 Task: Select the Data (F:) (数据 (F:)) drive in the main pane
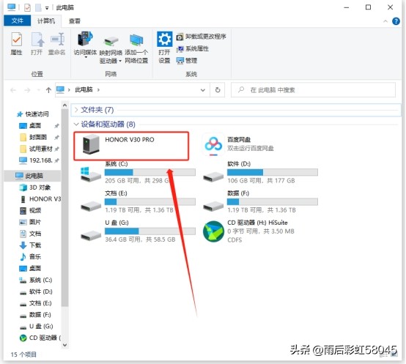click(x=260, y=202)
